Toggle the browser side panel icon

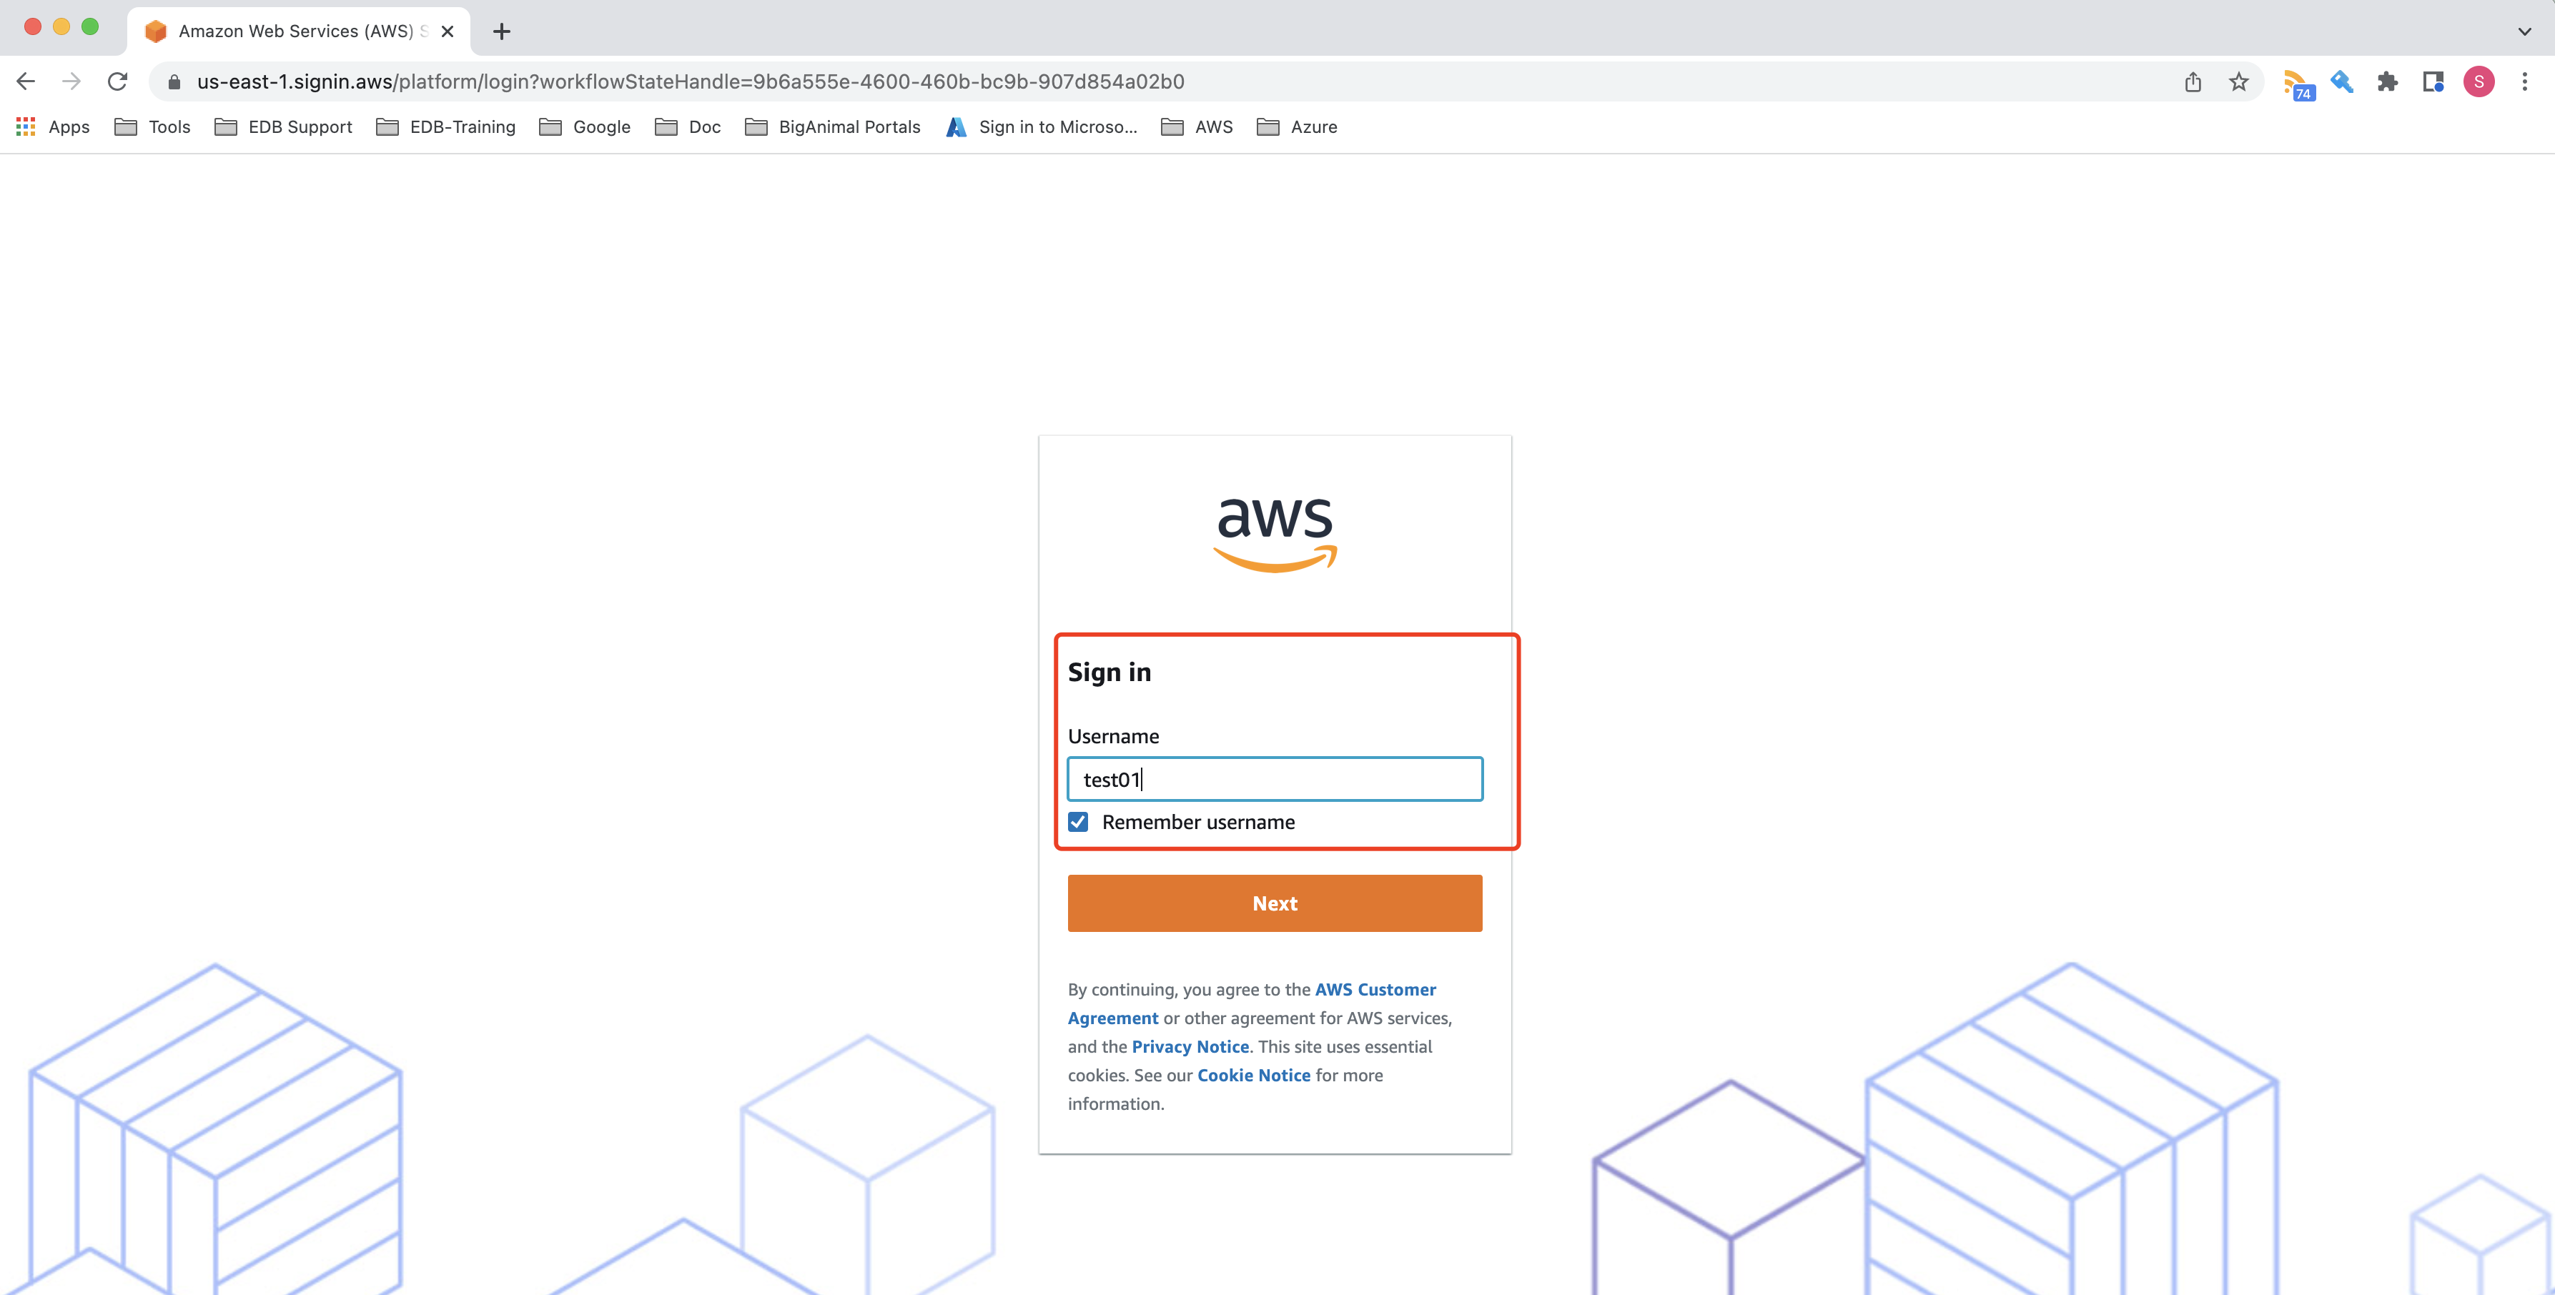(2433, 81)
